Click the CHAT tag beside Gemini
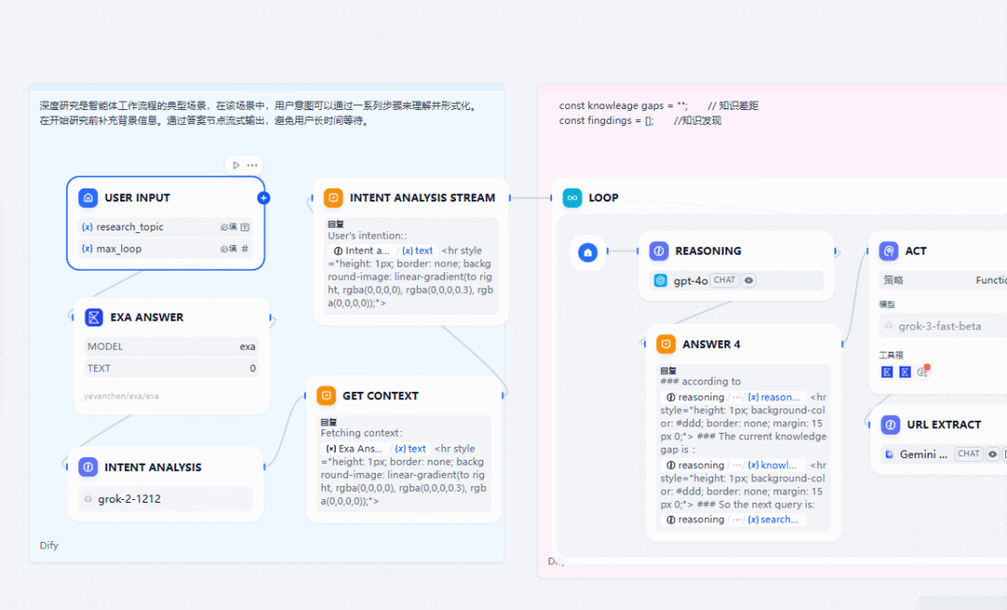The width and height of the screenshot is (1007, 610). click(969, 454)
